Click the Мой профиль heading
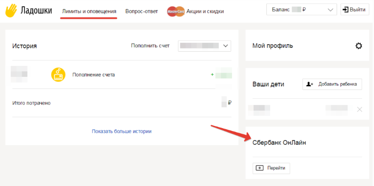 click(x=273, y=46)
